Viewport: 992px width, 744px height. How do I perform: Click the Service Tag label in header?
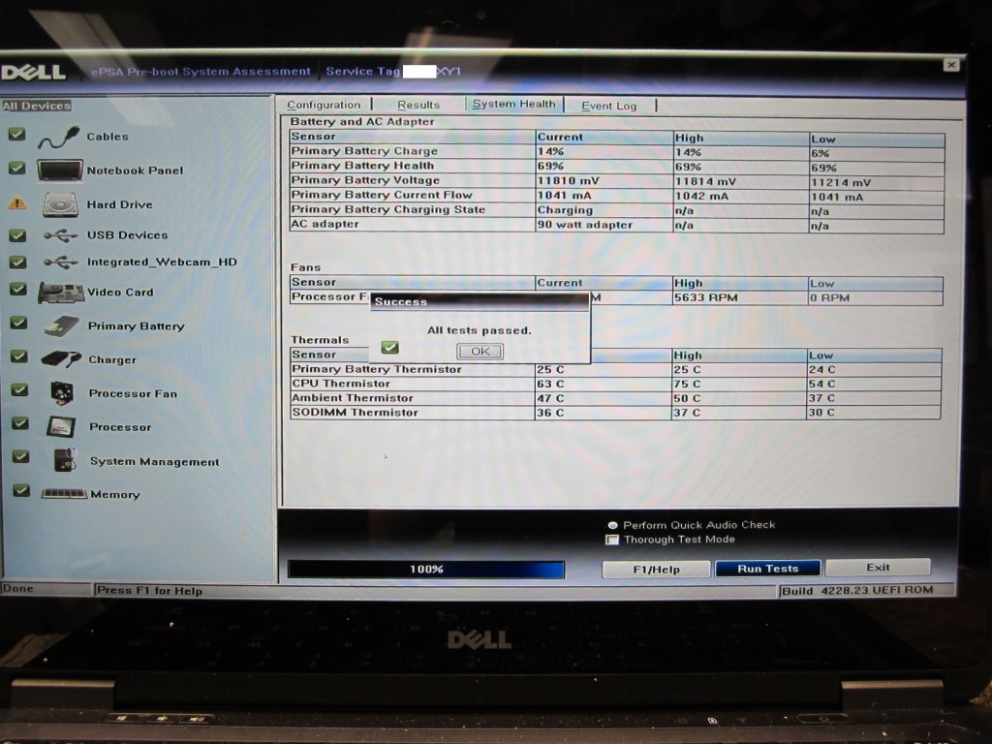click(x=363, y=72)
